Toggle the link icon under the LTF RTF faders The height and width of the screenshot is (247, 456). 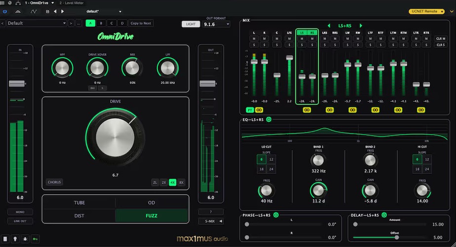(375, 110)
